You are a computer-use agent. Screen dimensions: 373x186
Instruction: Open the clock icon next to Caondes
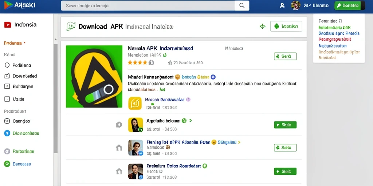pos(7,121)
